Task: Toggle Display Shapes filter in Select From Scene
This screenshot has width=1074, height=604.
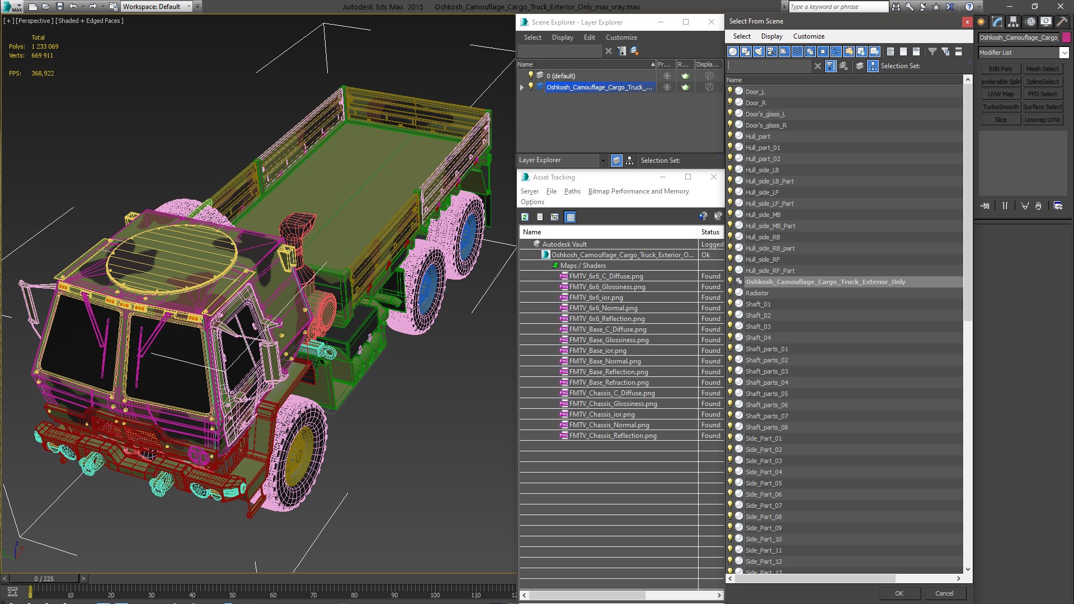Action: point(746,51)
